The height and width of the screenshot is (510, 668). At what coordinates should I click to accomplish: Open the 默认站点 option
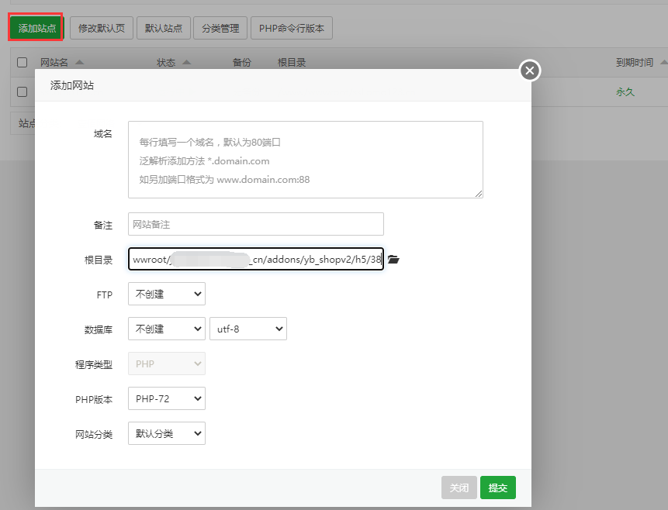point(163,28)
